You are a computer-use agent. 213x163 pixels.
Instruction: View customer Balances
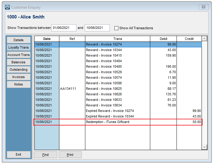[19, 62]
